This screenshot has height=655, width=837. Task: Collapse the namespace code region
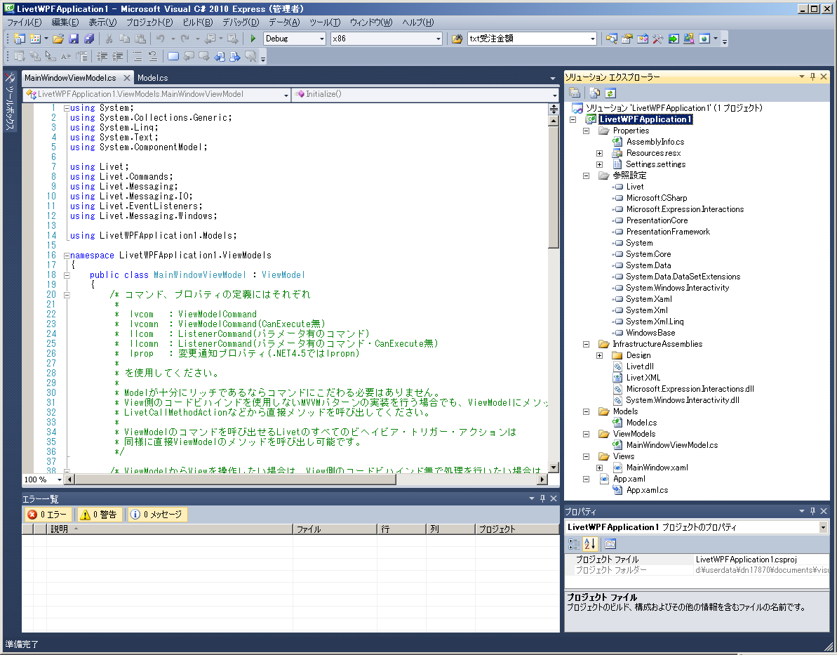(x=67, y=256)
